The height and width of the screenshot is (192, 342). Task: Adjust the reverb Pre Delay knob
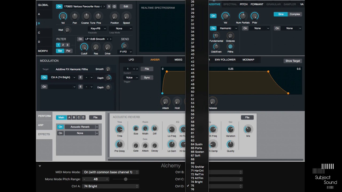[x=119, y=145]
